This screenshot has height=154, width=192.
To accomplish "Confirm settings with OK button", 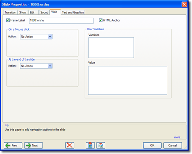I will click(x=152, y=145).
